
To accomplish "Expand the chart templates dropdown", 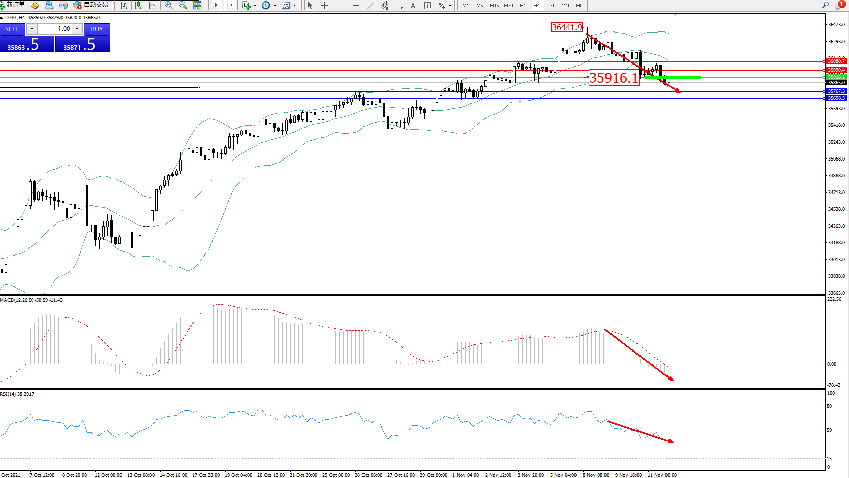I will 294,5.
